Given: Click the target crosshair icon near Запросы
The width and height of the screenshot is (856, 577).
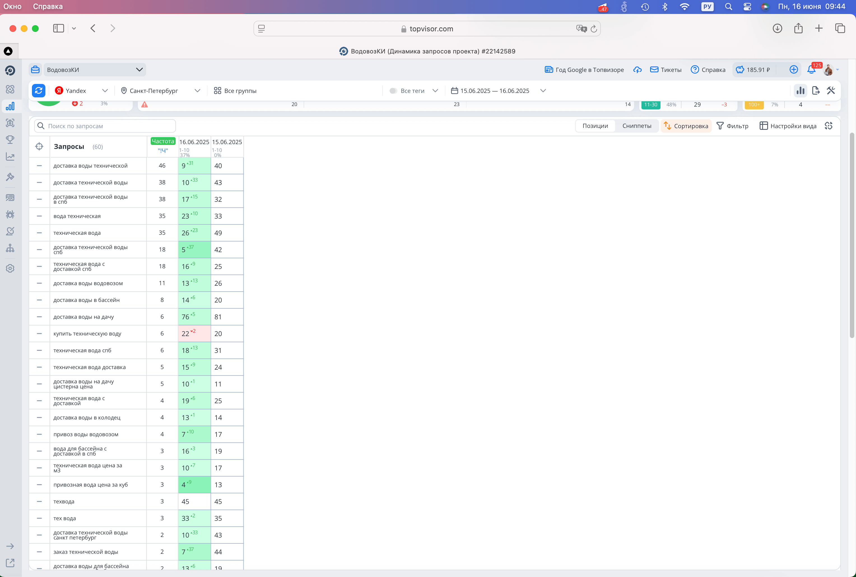Looking at the screenshot, I should [39, 146].
